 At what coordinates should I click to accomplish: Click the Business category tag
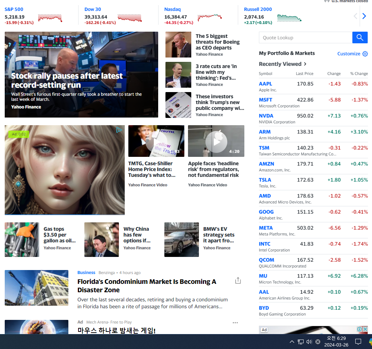(x=86, y=273)
